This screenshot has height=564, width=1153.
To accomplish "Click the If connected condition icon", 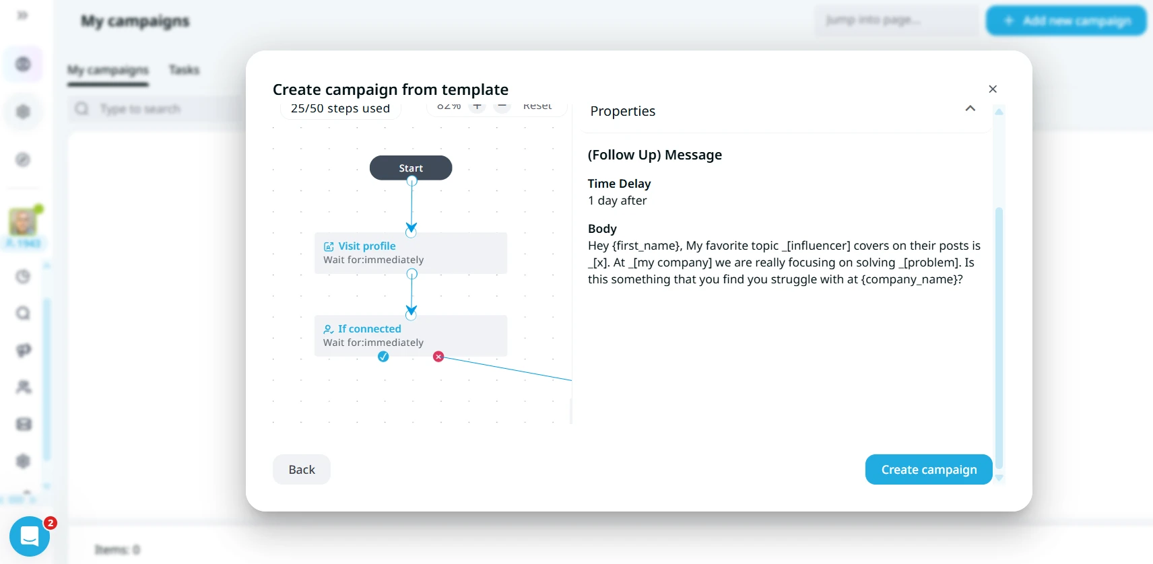I will [328, 329].
